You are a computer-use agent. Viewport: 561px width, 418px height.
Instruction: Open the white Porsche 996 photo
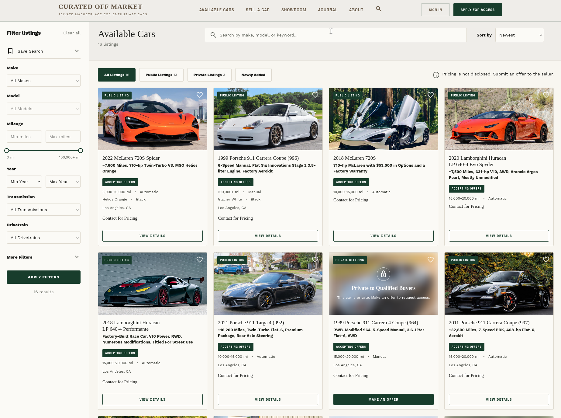(268, 119)
